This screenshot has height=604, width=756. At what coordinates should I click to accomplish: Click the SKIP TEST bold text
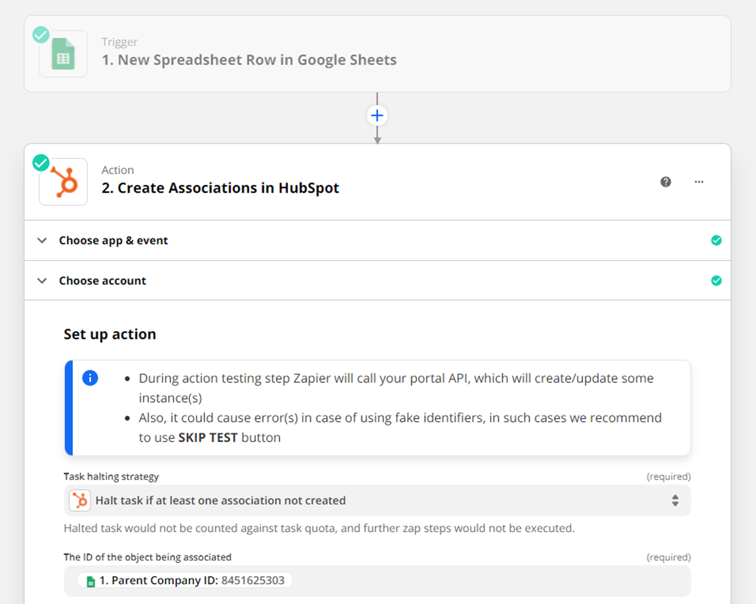[x=208, y=438]
